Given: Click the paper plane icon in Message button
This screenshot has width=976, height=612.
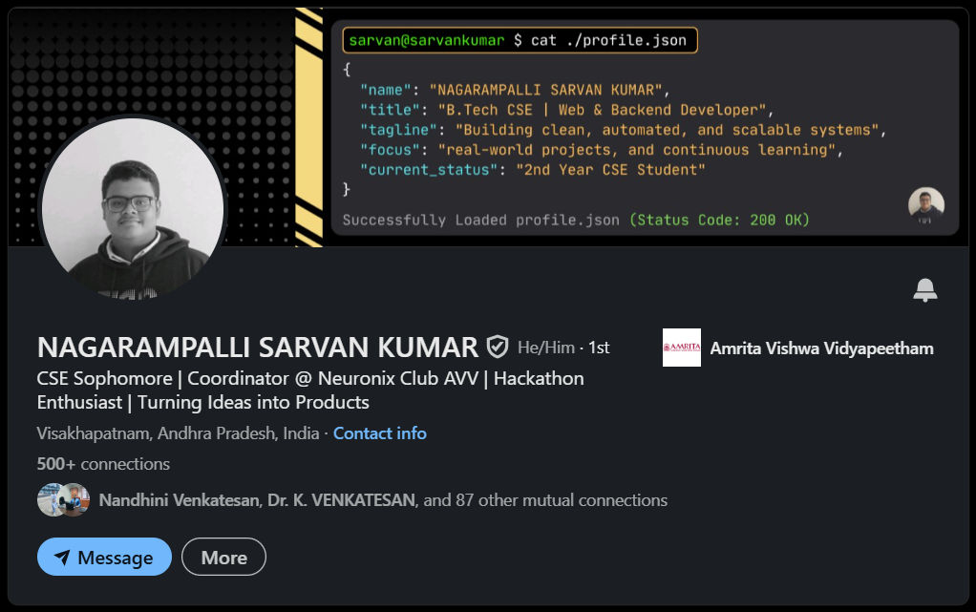Looking at the screenshot, I should click(x=62, y=557).
